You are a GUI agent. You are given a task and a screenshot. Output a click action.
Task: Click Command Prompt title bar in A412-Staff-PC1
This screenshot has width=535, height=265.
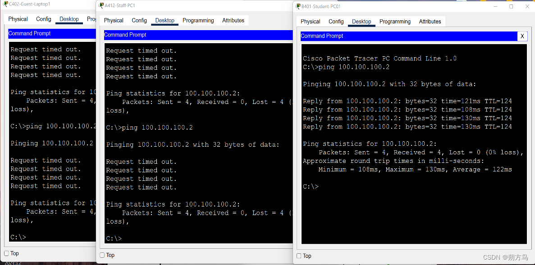pos(198,35)
